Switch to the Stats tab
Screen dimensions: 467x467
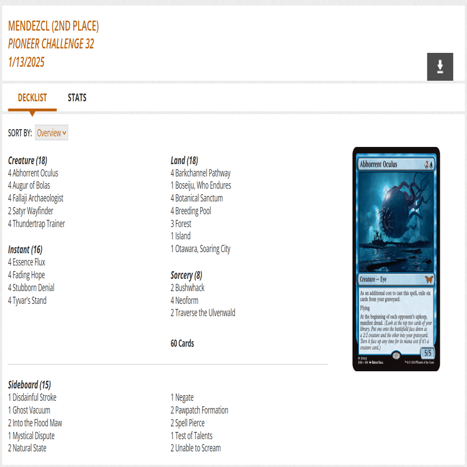[77, 98]
